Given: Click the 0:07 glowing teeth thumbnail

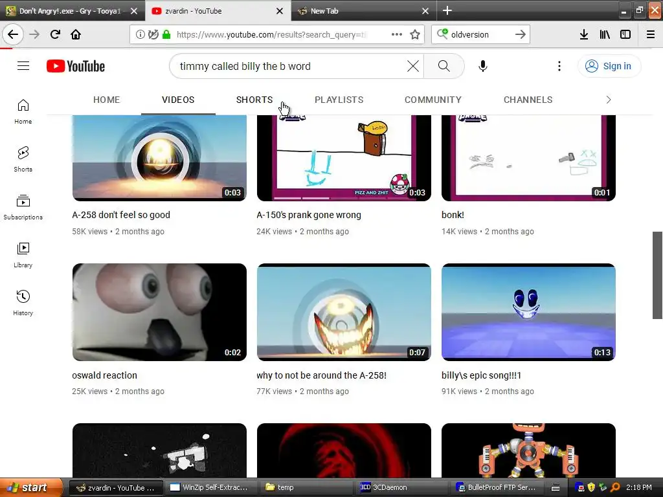Looking at the screenshot, I should pos(344,312).
